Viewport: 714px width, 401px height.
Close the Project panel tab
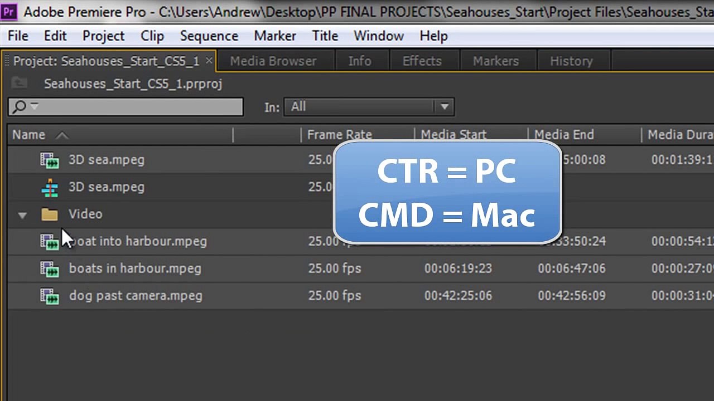click(x=209, y=61)
